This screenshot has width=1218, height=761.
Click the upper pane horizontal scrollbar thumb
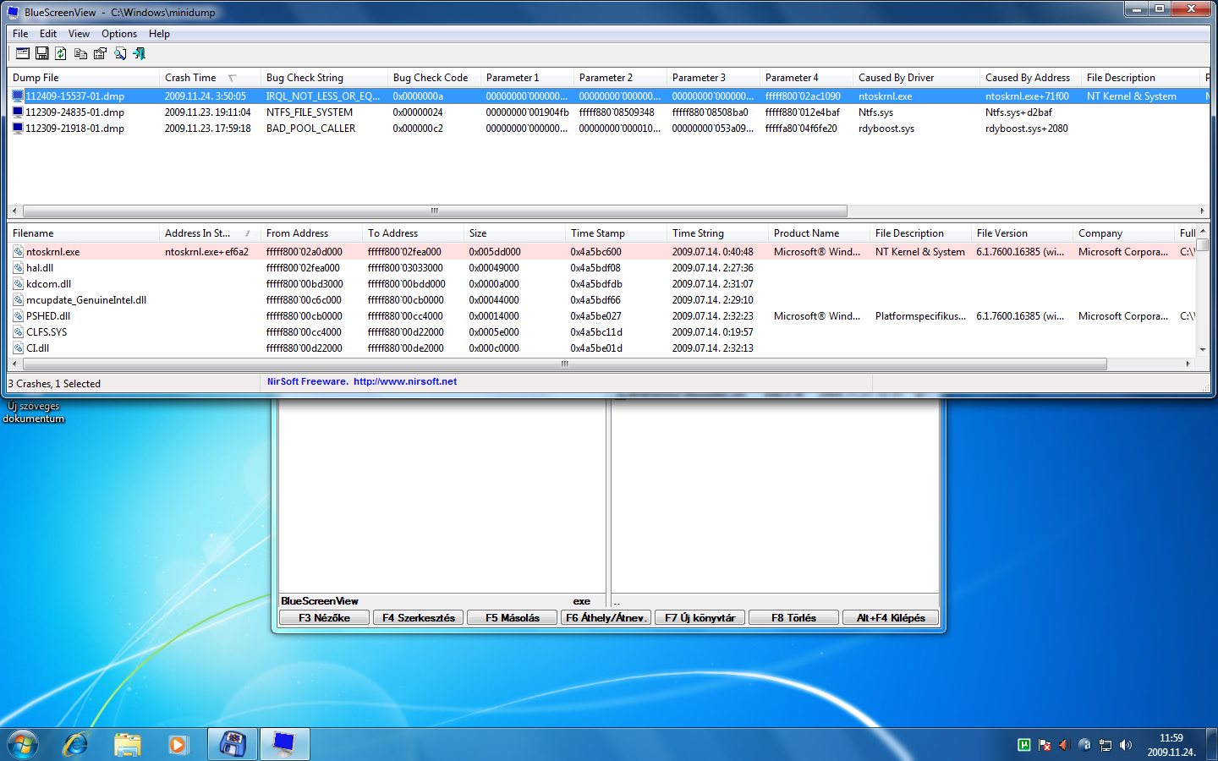click(435, 211)
